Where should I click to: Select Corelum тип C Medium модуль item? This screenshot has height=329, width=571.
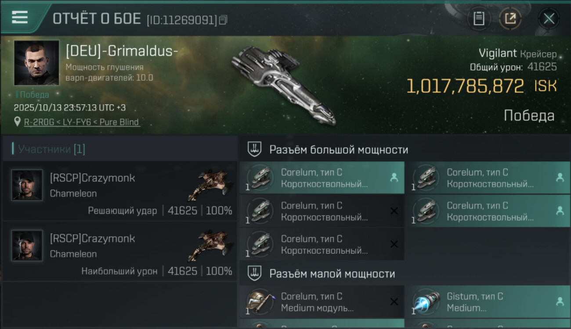click(322, 302)
